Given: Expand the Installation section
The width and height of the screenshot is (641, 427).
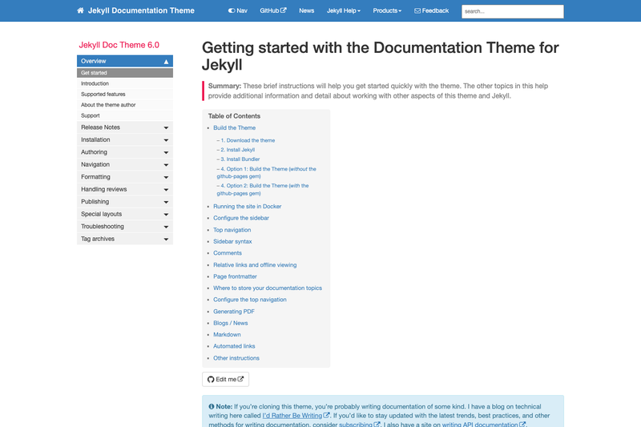Looking at the screenshot, I should (x=125, y=139).
